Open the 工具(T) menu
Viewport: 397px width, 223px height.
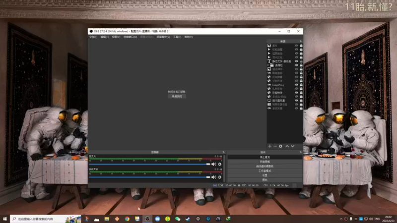(x=177, y=37)
